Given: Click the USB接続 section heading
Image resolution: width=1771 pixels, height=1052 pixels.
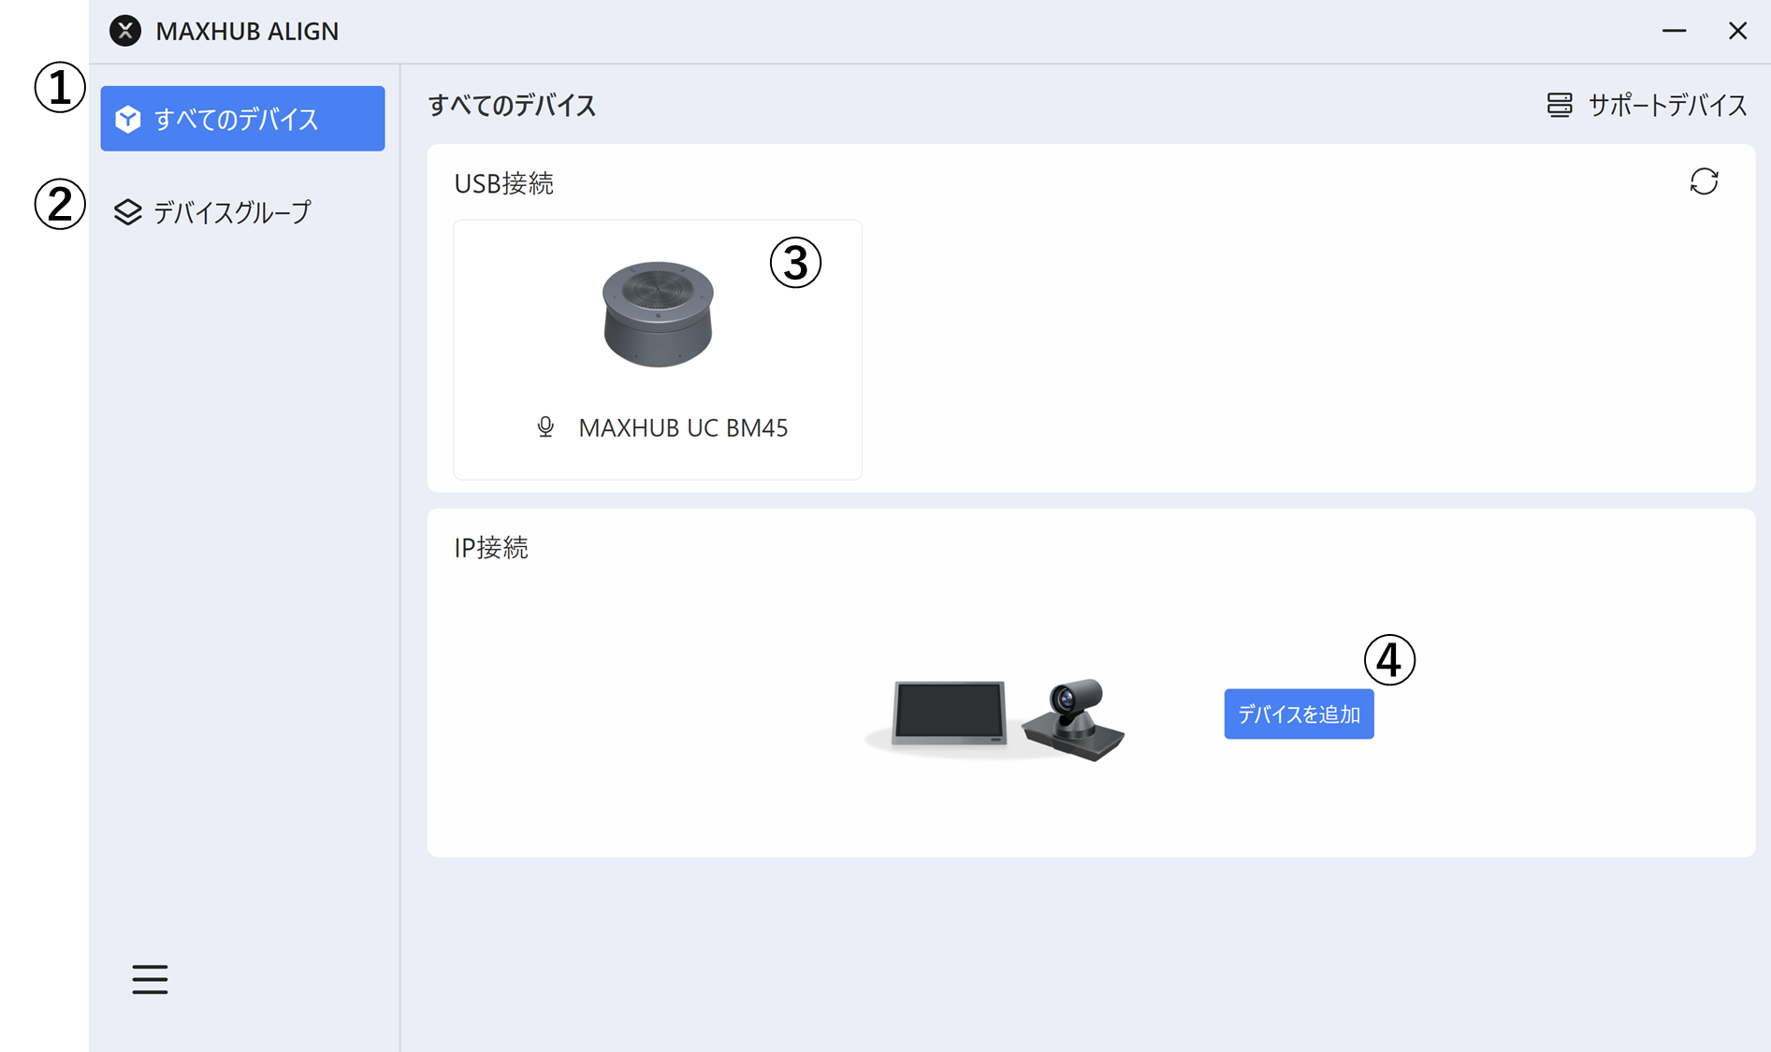Looking at the screenshot, I should [x=503, y=183].
